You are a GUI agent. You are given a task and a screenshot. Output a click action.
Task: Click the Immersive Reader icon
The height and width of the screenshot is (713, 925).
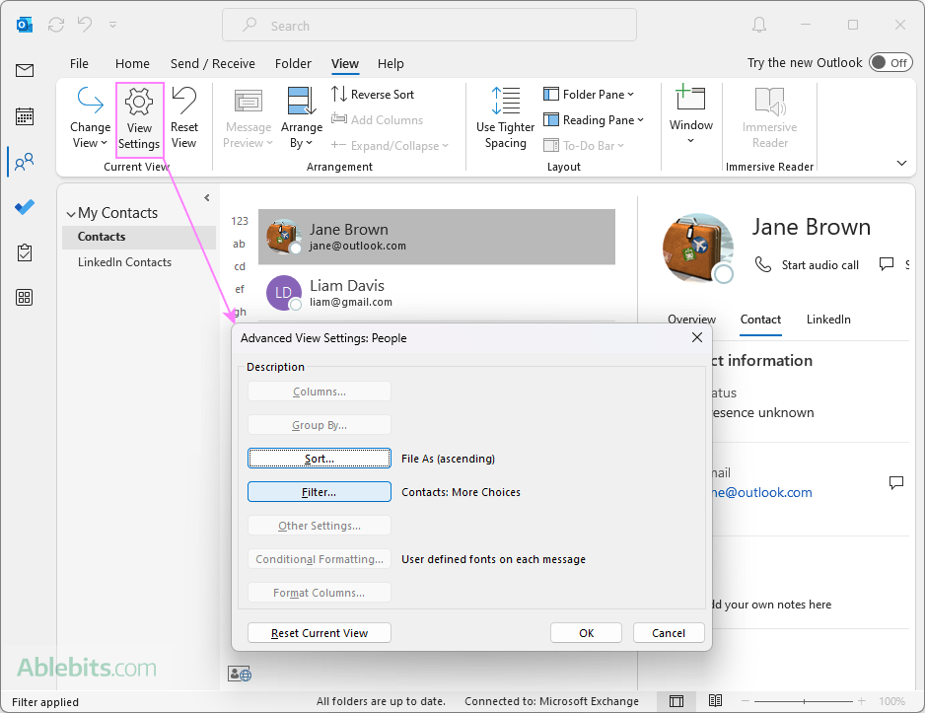pos(770,101)
